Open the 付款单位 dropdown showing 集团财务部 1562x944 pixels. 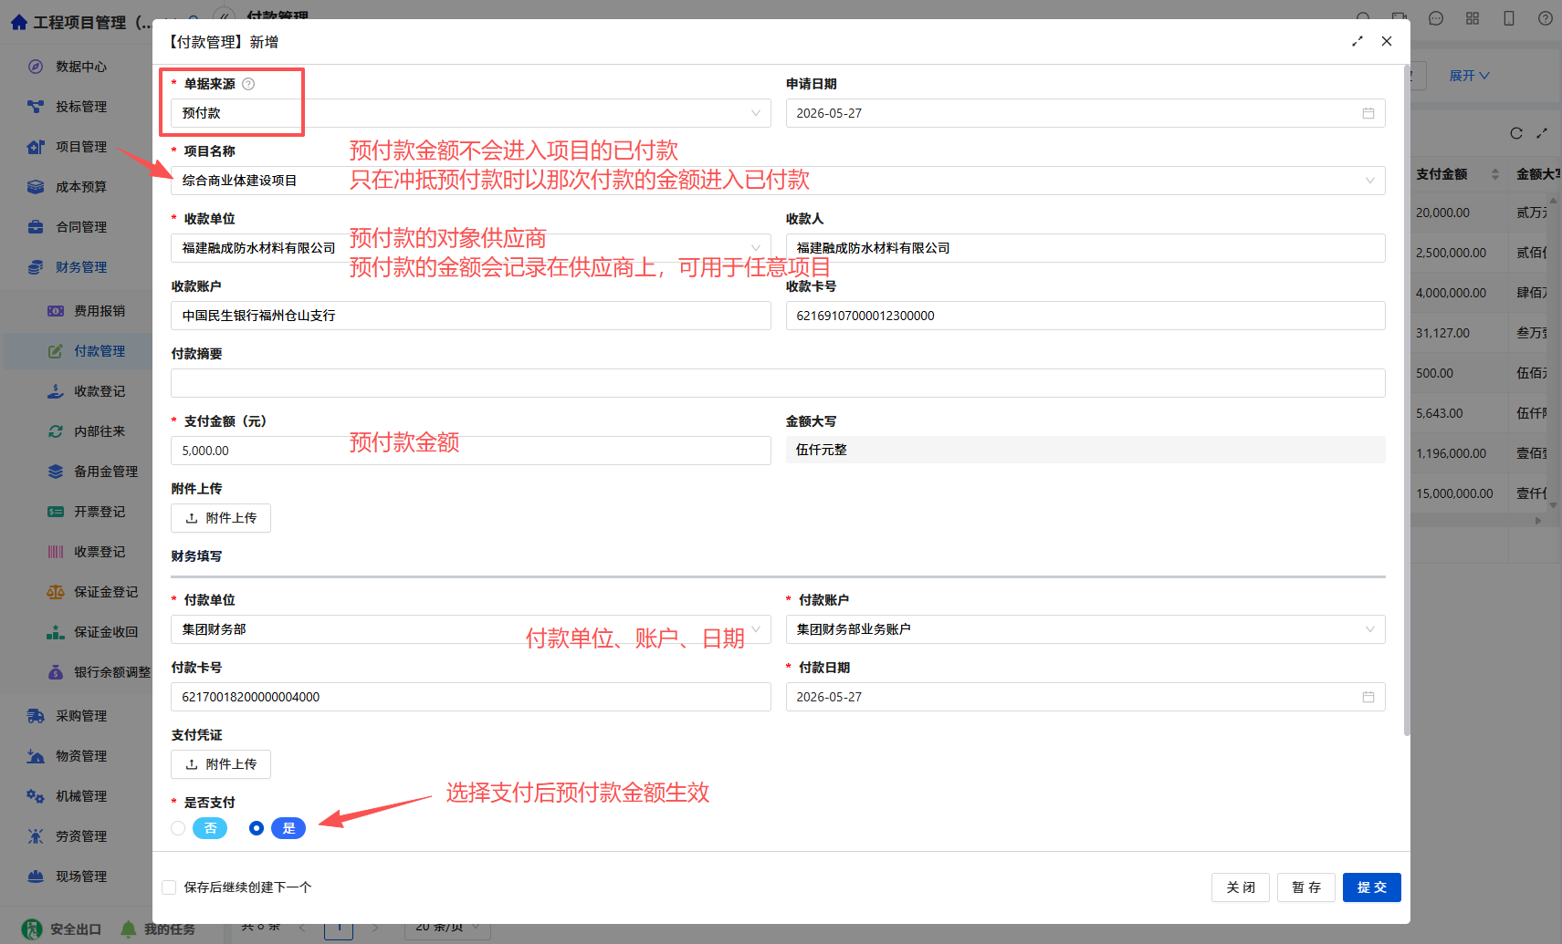click(x=471, y=629)
